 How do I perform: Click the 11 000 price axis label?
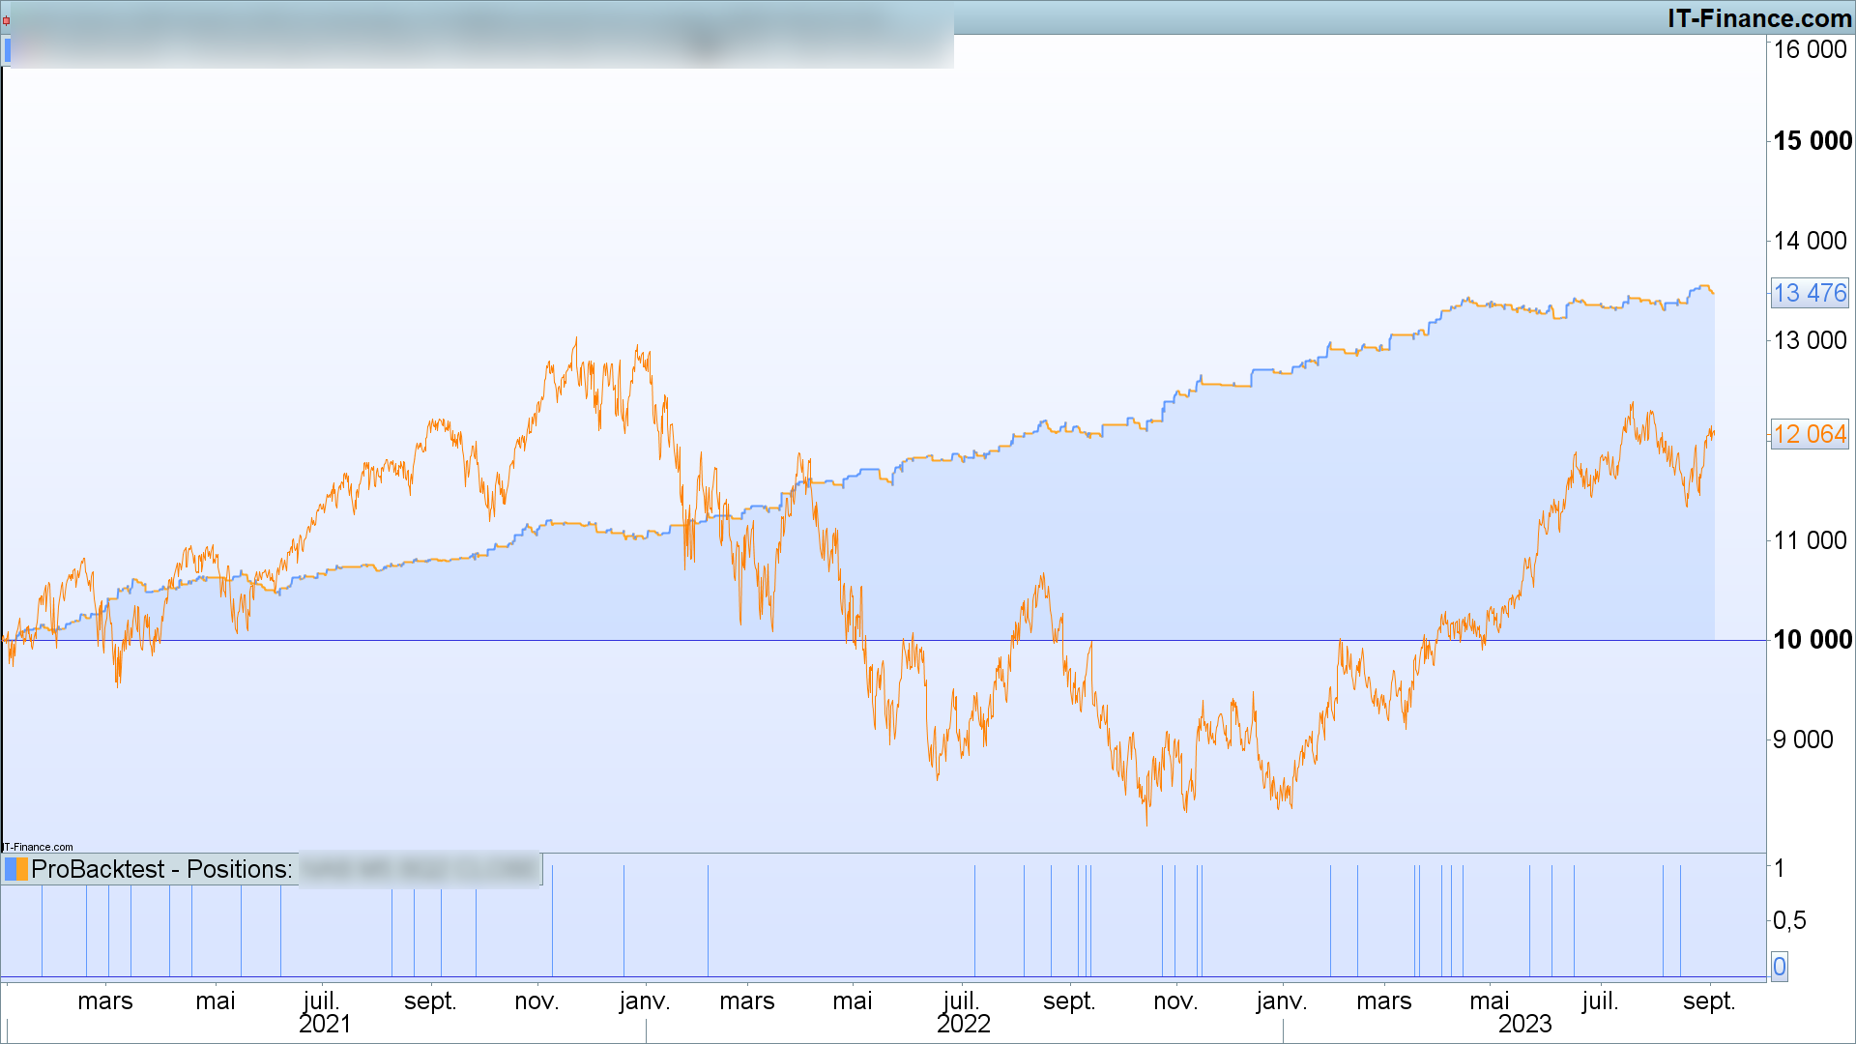[1810, 540]
